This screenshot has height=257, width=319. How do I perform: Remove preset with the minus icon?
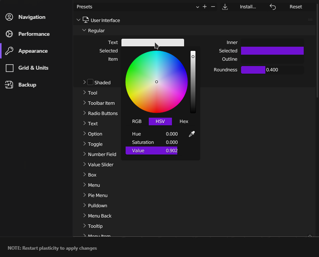[x=213, y=7]
